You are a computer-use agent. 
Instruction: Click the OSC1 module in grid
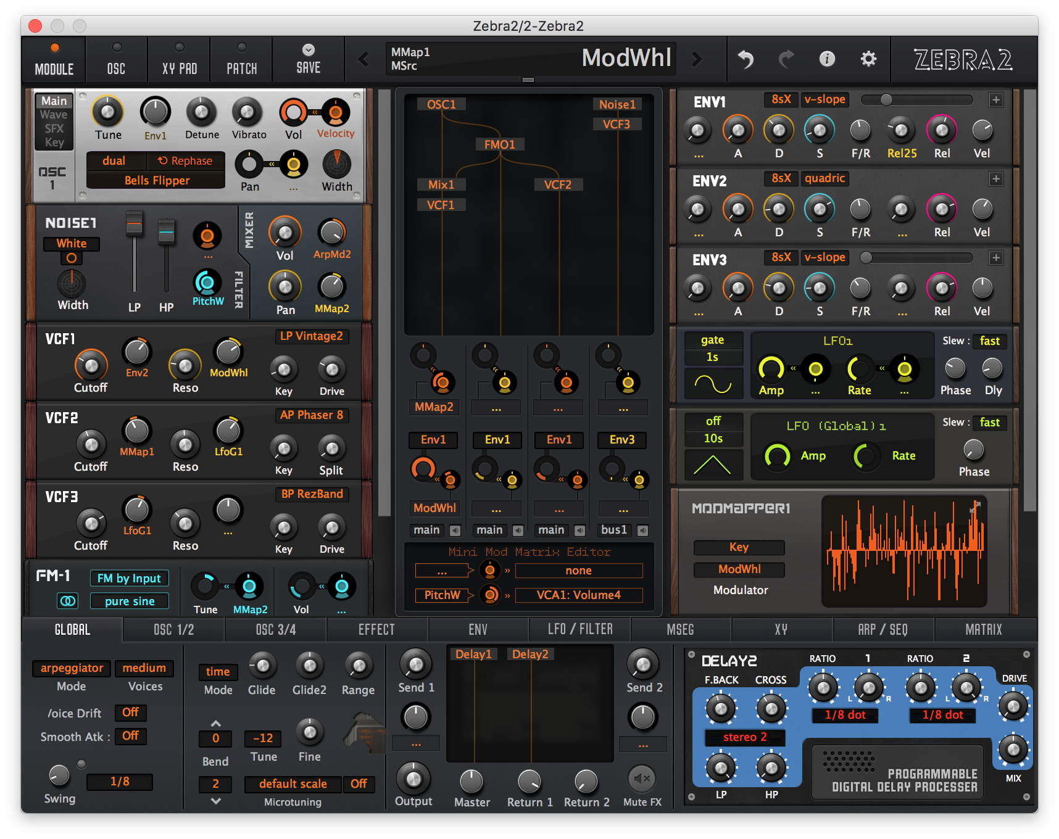441,104
